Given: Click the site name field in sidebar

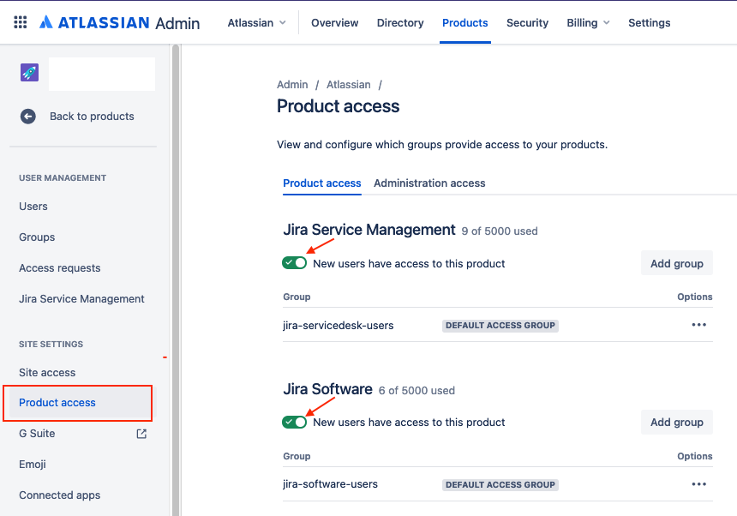Looking at the screenshot, I should click(x=102, y=74).
